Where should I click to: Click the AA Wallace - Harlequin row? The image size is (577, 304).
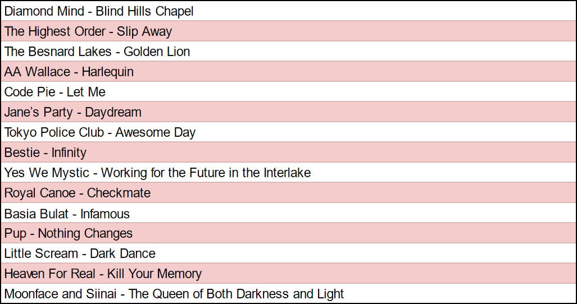point(69,72)
